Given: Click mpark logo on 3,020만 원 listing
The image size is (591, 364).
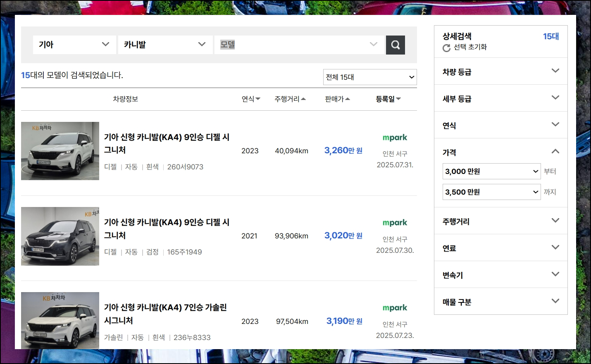Looking at the screenshot, I should click(x=395, y=223).
